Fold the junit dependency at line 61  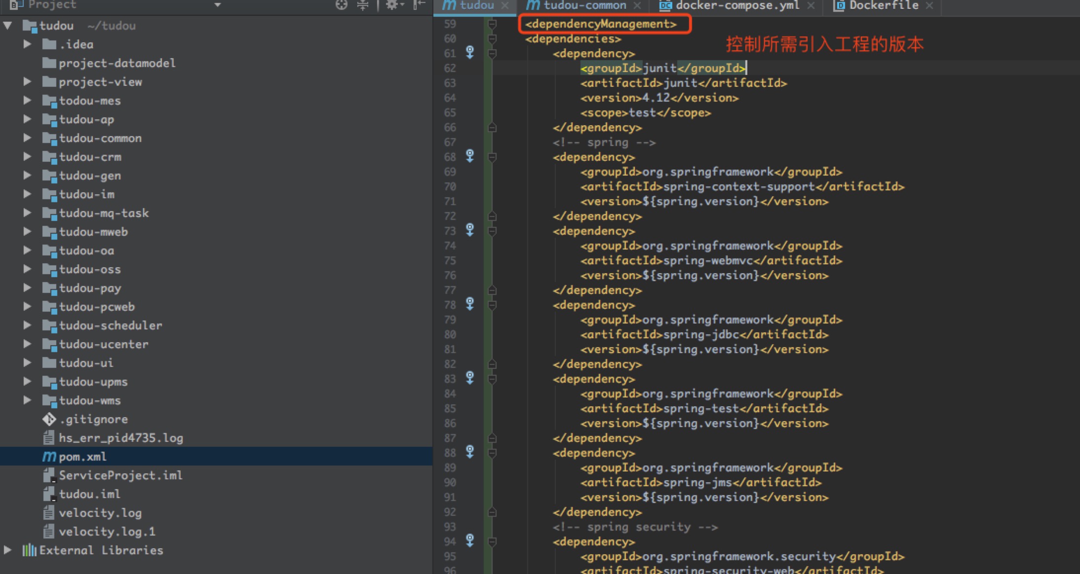point(492,54)
